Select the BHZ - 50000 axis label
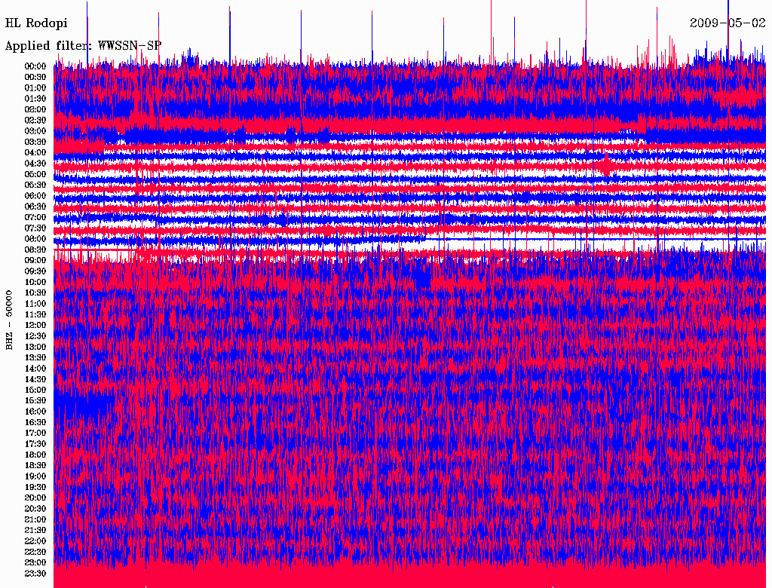 coord(10,319)
